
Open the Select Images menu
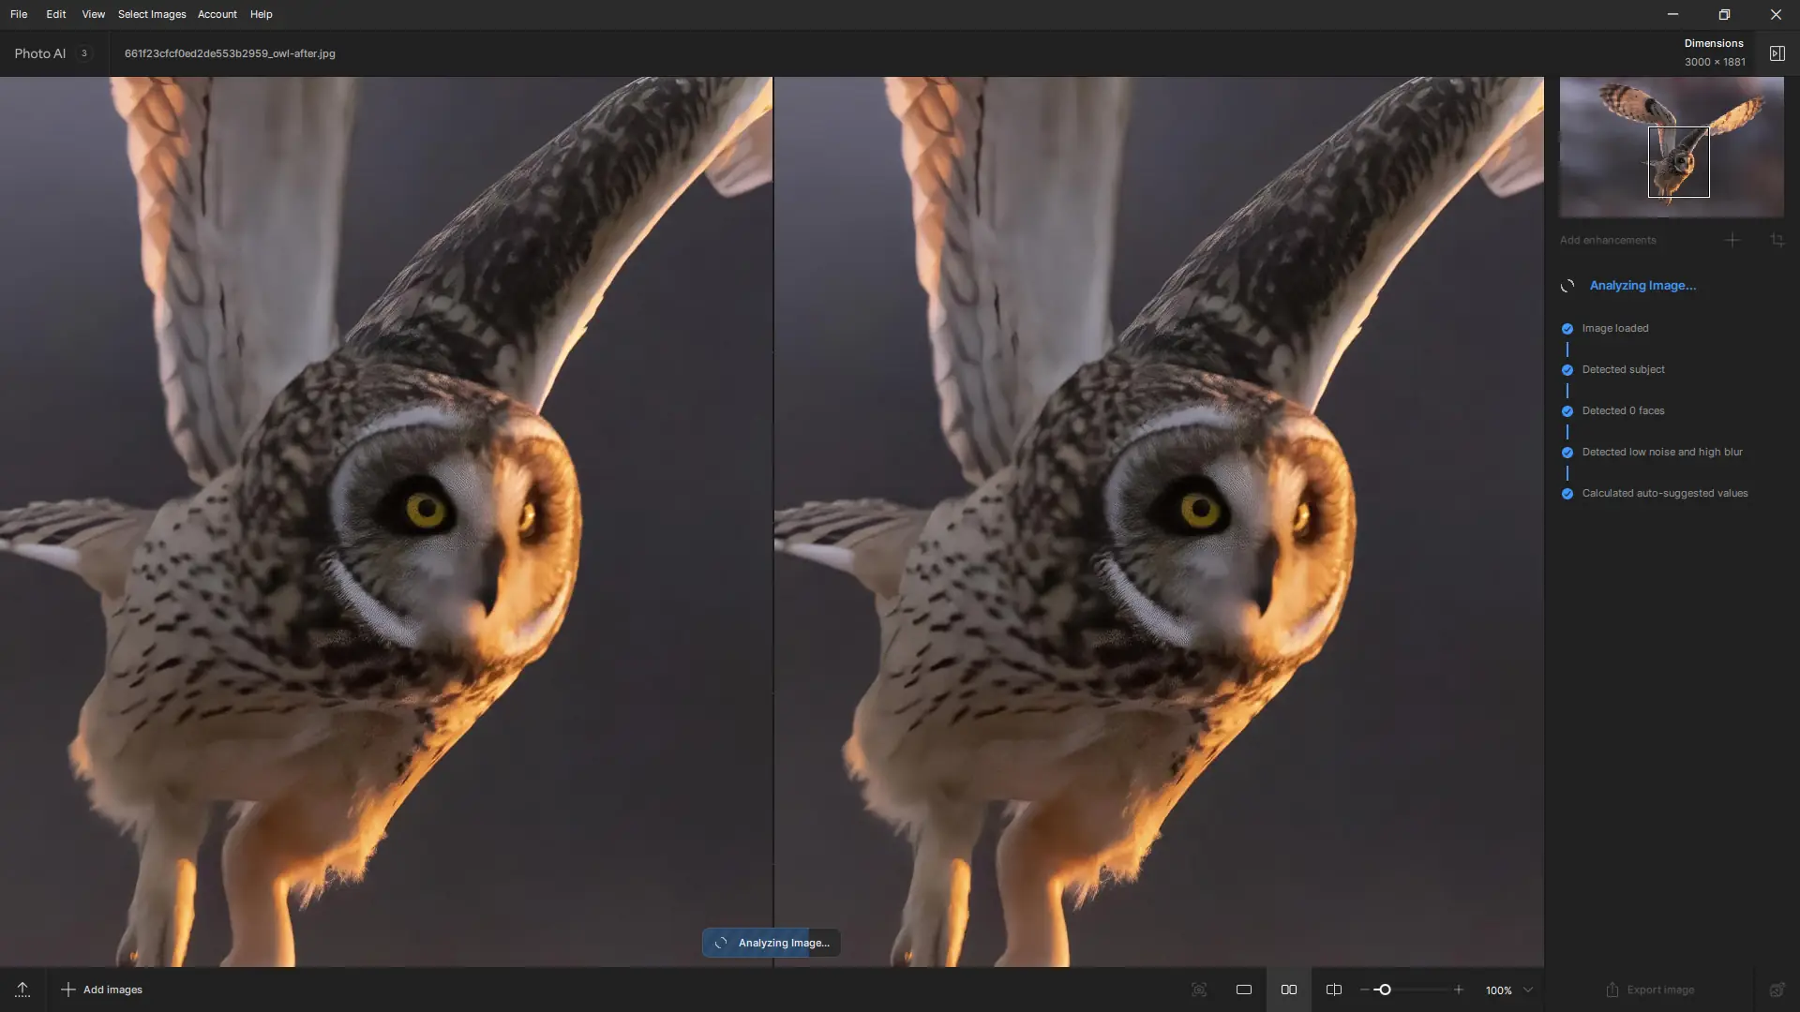point(152,14)
